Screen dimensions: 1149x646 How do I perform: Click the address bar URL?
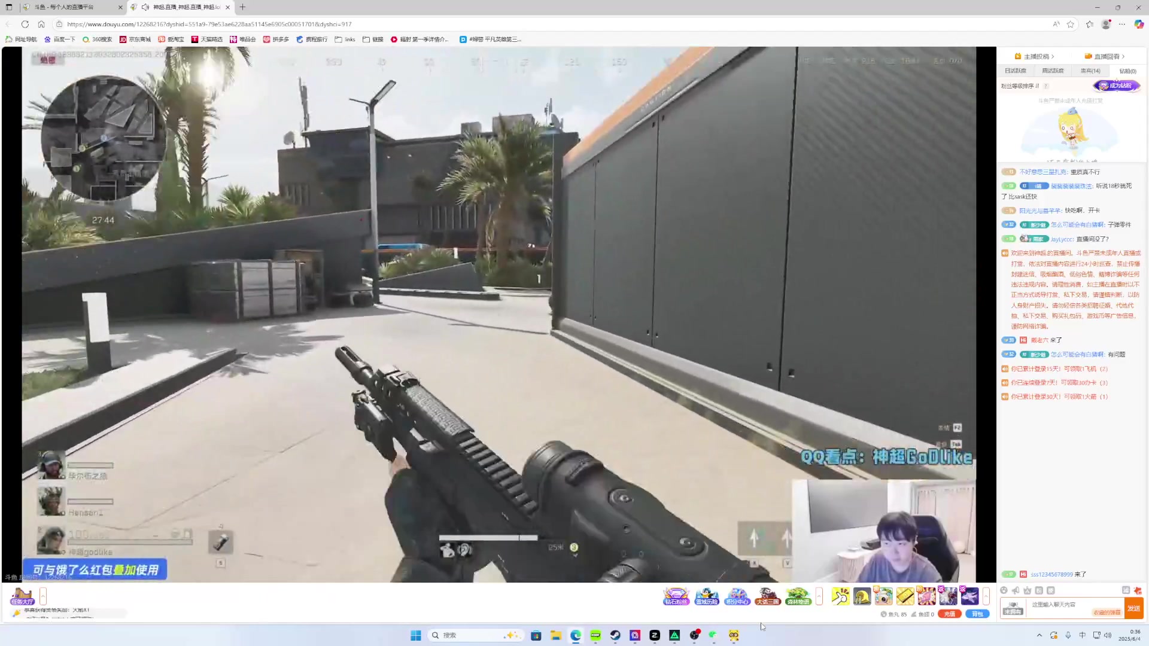(x=209, y=24)
